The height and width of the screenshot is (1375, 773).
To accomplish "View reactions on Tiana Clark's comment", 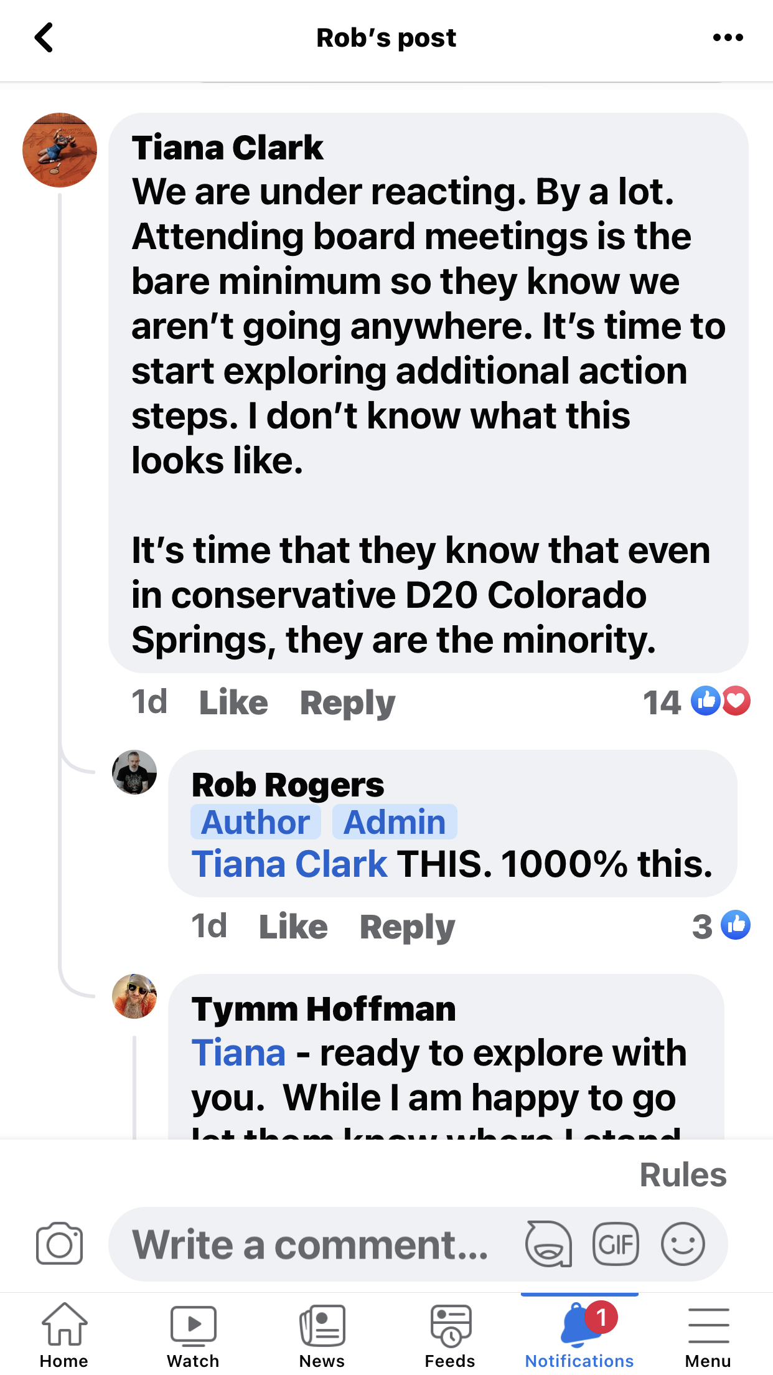I will pos(697,702).
